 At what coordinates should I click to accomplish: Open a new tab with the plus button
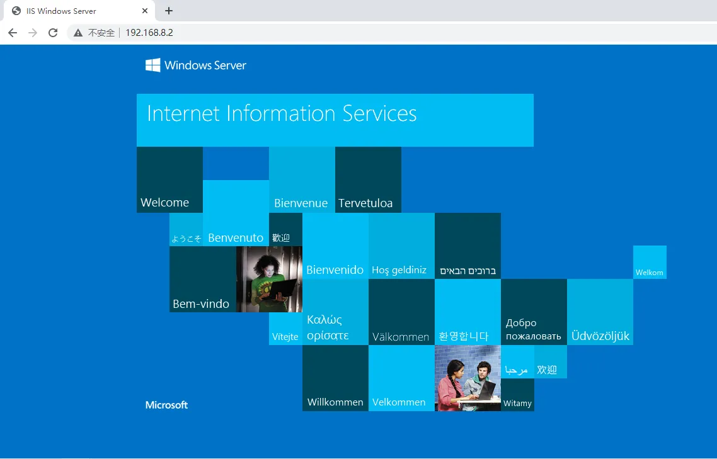(169, 11)
